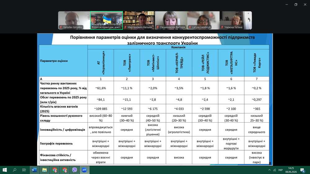This screenshot has width=310, height=174.
Task: Click 'висока (агрологістика)' cell
Action: click(179, 130)
